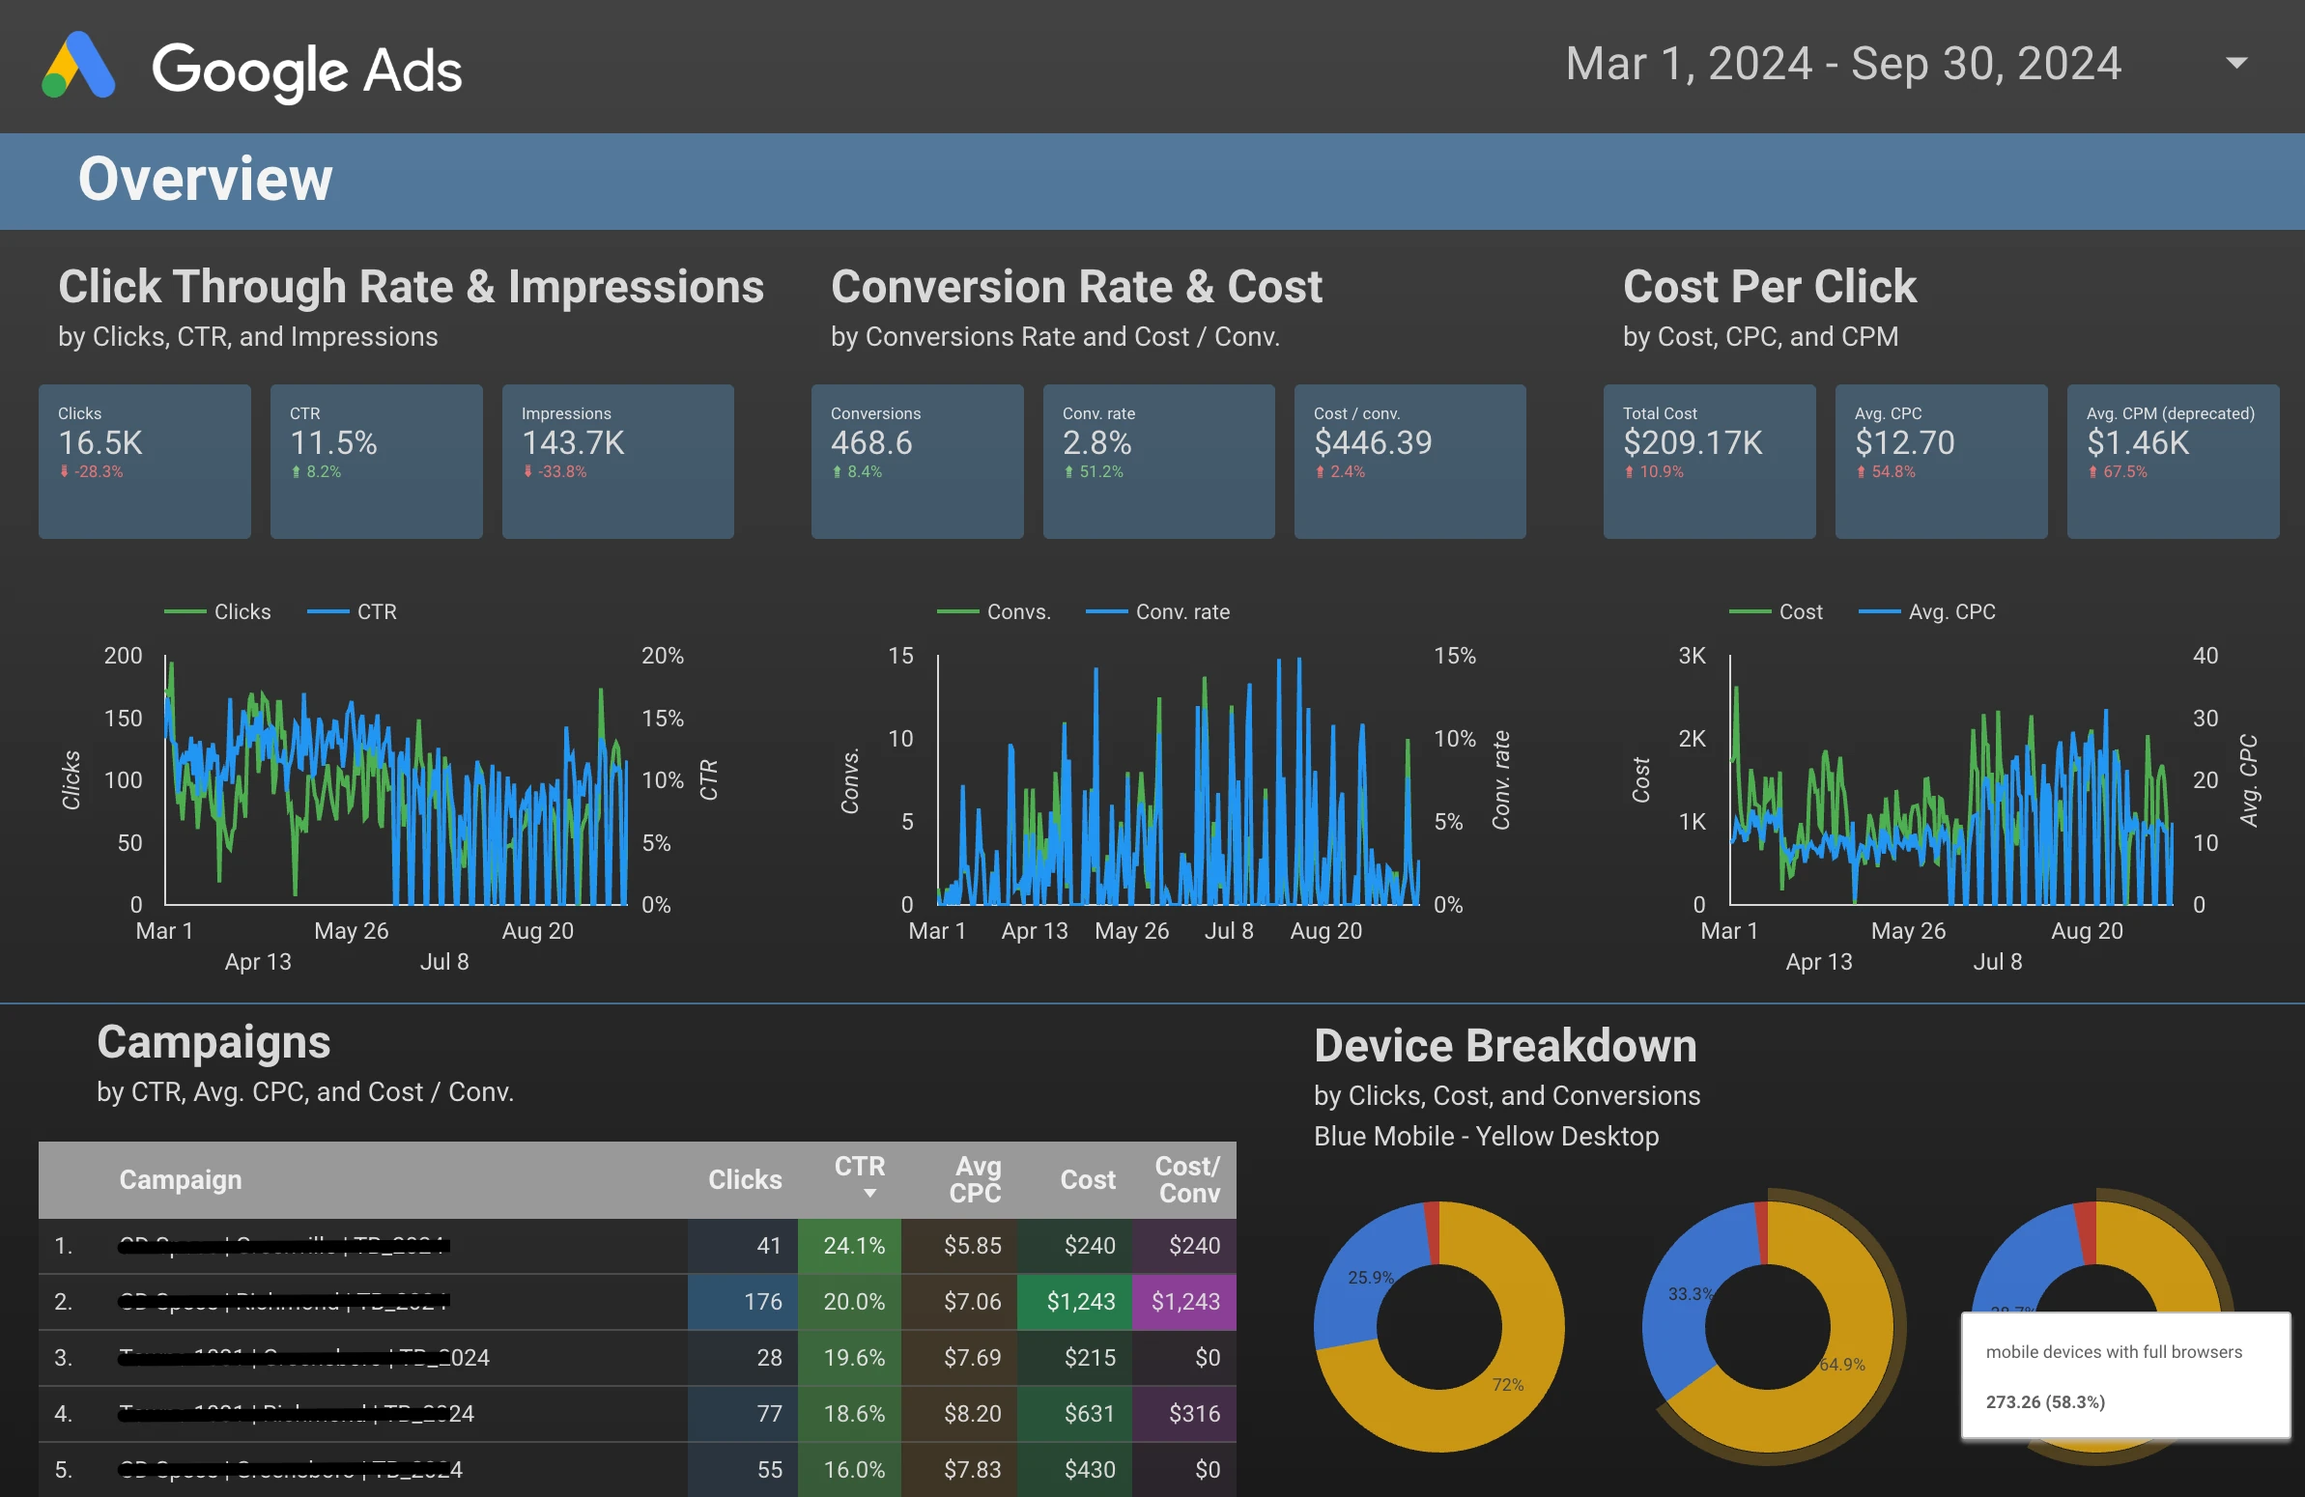Select the CTR scorecard 11.5%
This screenshot has width=2305, height=1497.
pos(376,462)
